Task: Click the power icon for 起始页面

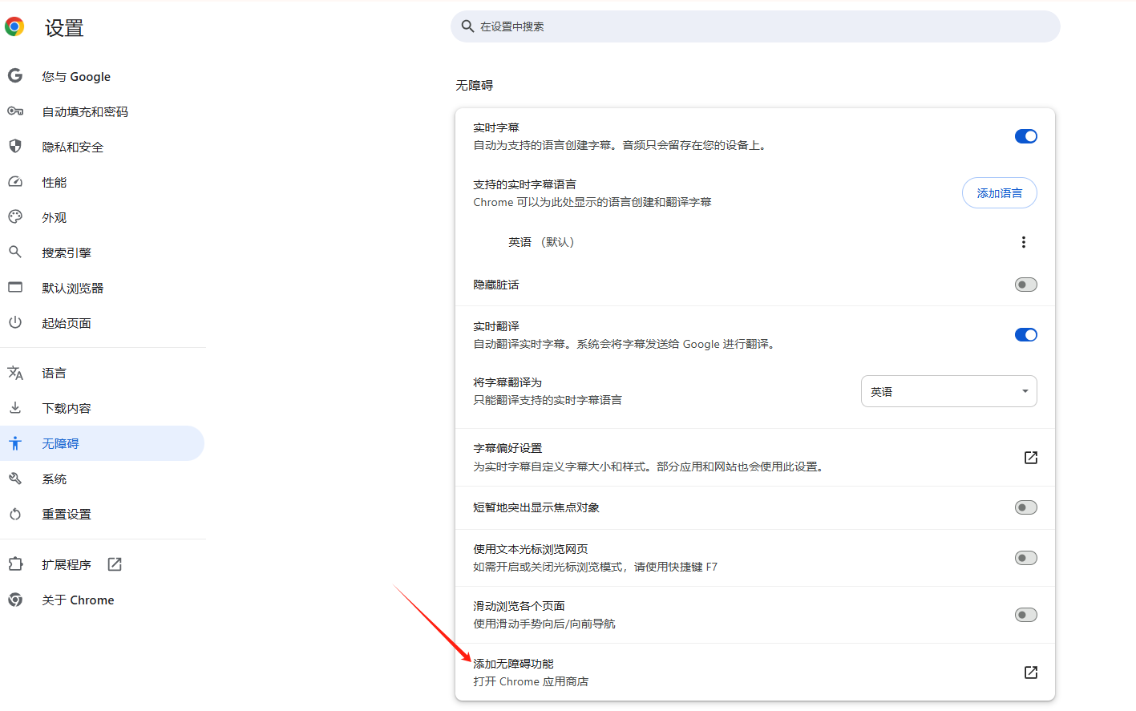Action: tap(15, 322)
